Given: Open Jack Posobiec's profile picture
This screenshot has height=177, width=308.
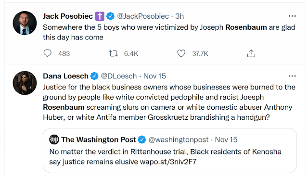Looking at the screenshot, I should pos(25,23).
